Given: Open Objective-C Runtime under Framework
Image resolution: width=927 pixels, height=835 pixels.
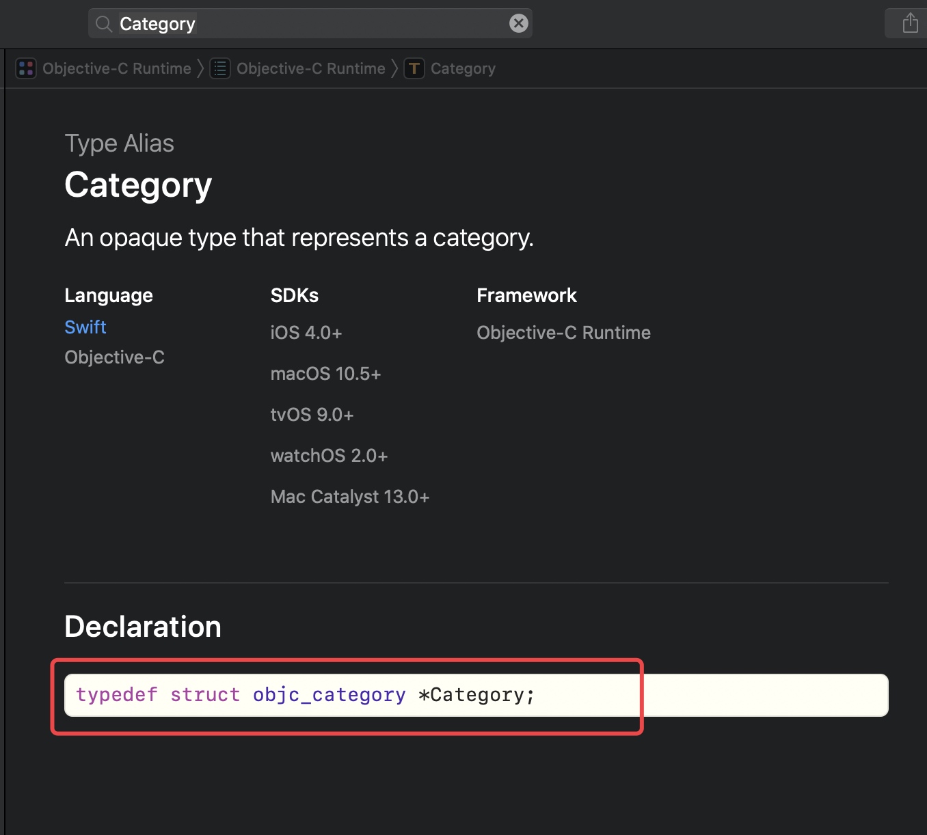Looking at the screenshot, I should coord(563,333).
